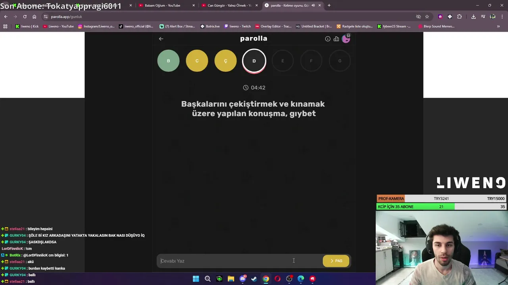508x285 pixels.
Task: Open Google Chrome taskbar icon
Action: 266,279
